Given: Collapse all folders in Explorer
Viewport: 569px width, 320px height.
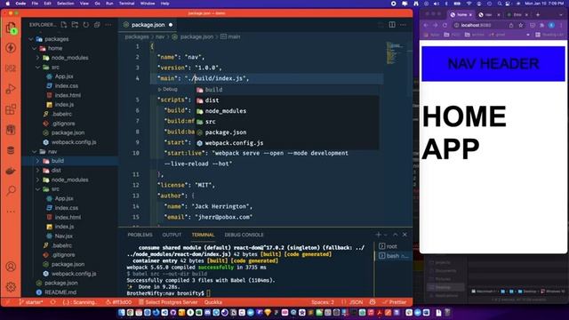Looking at the screenshot, I should (x=97, y=25).
